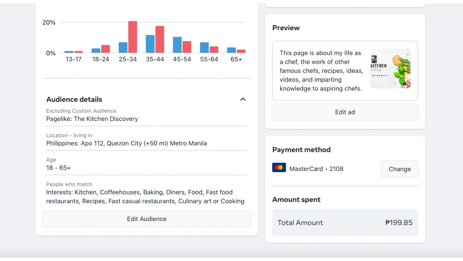463x261 pixels.
Task: Pick the blue bar for ages 55-64
Action: (204, 47)
